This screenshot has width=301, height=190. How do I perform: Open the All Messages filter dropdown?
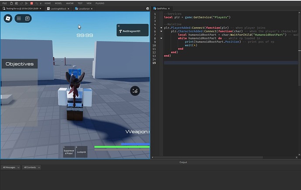[x=10, y=167]
